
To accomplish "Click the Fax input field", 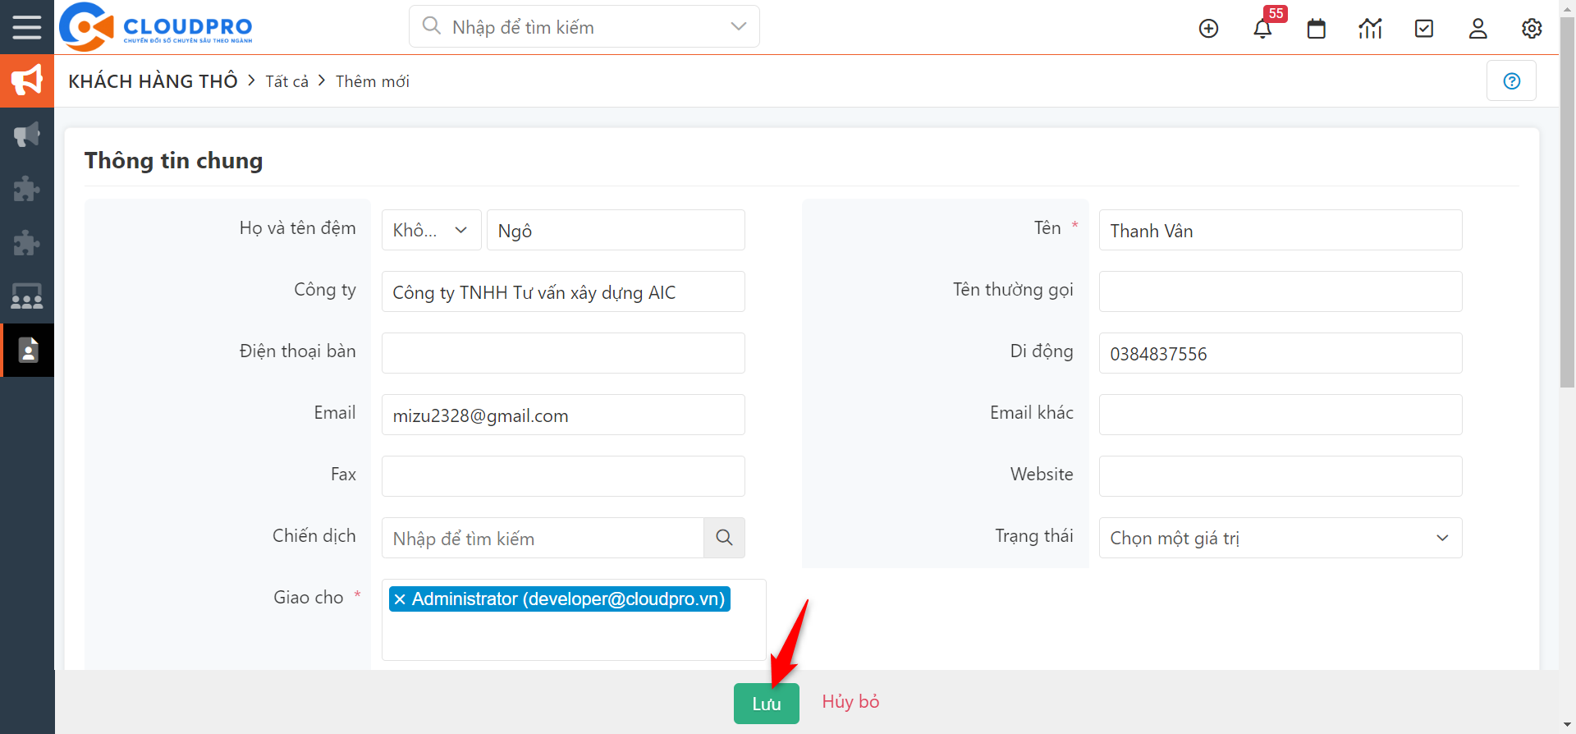I will click(x=563, y=476).
